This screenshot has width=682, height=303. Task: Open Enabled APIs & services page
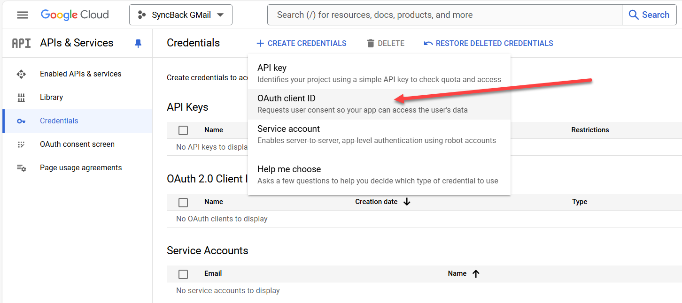[77, 74]
